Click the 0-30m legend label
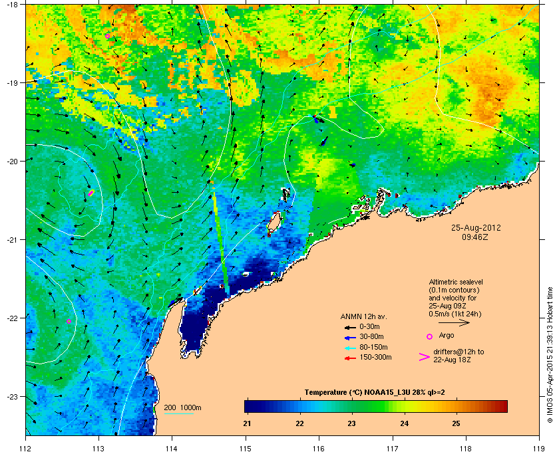Image resolution: width=559 pixels, height=452 pixels. pyautogui.click(x=369, y=326)
